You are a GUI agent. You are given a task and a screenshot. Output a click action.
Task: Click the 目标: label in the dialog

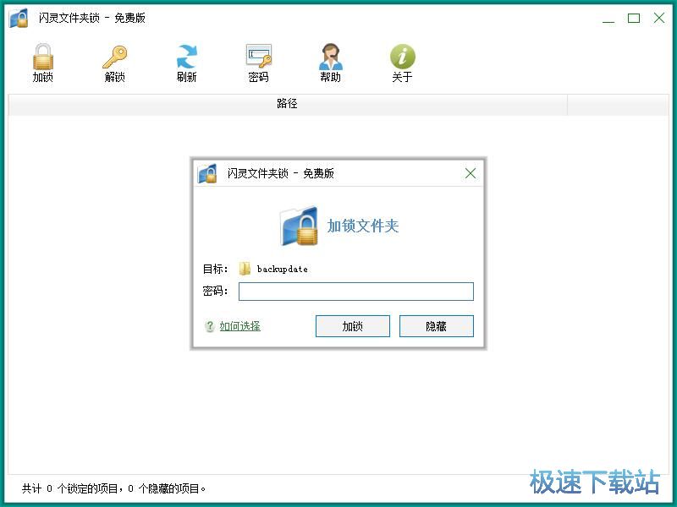click(x=215, y=269)
